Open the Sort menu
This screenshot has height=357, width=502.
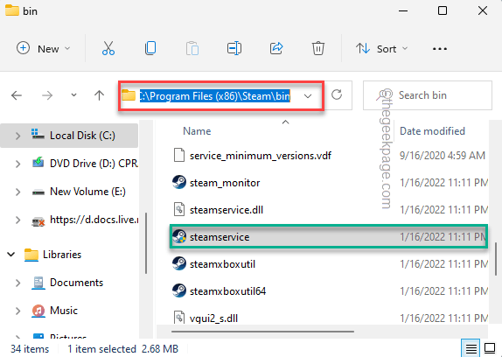tap(381, 49)
